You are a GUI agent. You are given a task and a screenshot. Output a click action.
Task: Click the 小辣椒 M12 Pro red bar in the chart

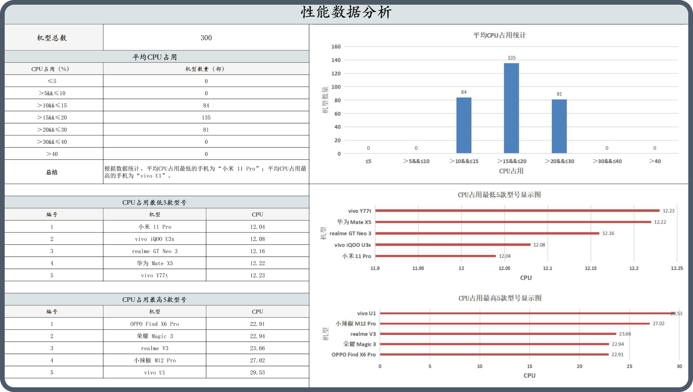[514, 324]
